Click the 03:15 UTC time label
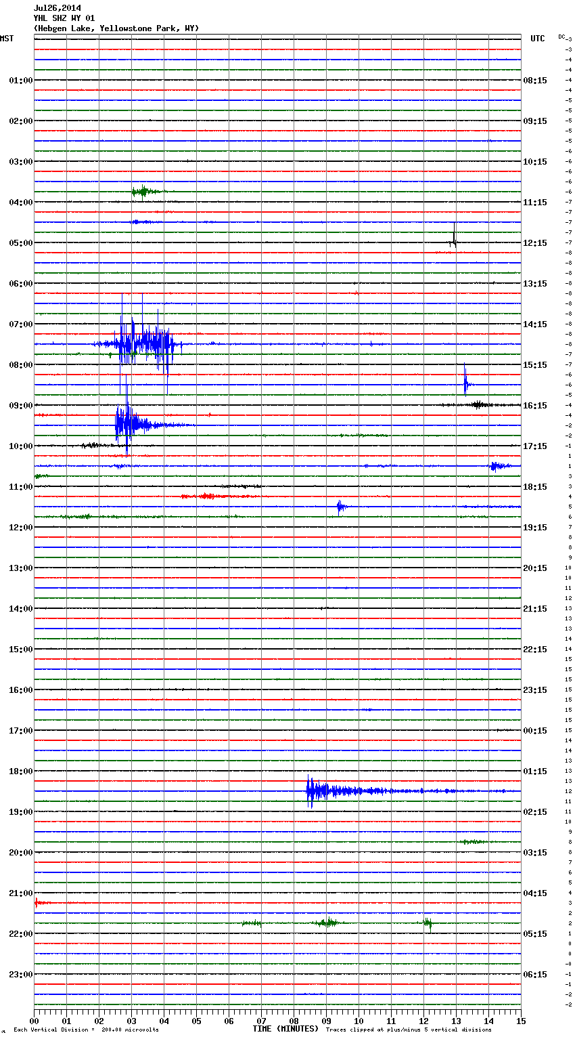 coord(535,852)
